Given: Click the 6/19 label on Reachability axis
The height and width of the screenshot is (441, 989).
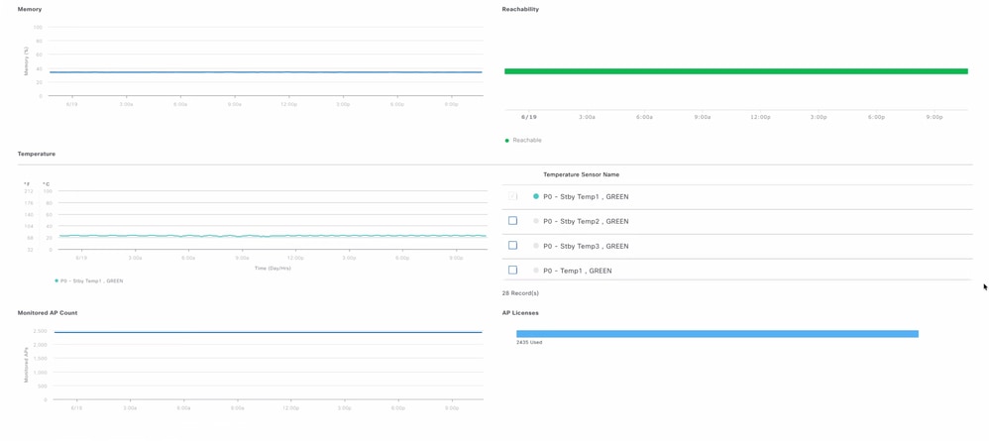Looking at the screenshot, I should point(528,117).
